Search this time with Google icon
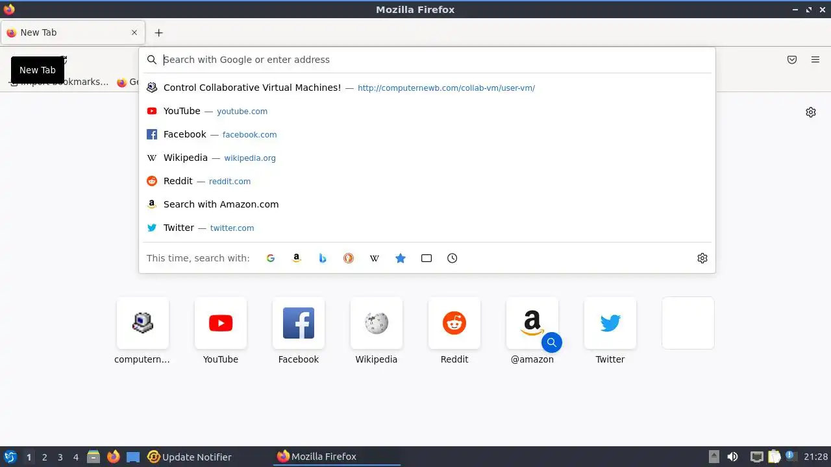Image resolution: width=831 pixels, height=467 pixels. (x=271, y=258)
